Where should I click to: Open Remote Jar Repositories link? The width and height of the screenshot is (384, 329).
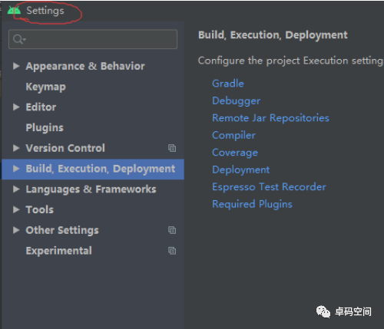click(270, 118)
